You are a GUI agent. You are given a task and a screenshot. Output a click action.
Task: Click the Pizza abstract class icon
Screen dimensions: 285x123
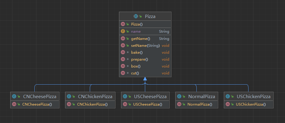pyautogui.click(x=136, y=16)
